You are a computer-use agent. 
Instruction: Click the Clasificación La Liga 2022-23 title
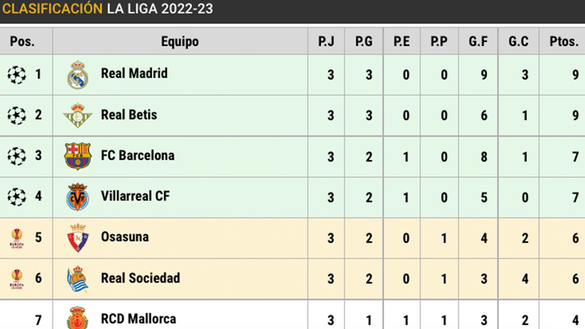[x=108, y=9]
